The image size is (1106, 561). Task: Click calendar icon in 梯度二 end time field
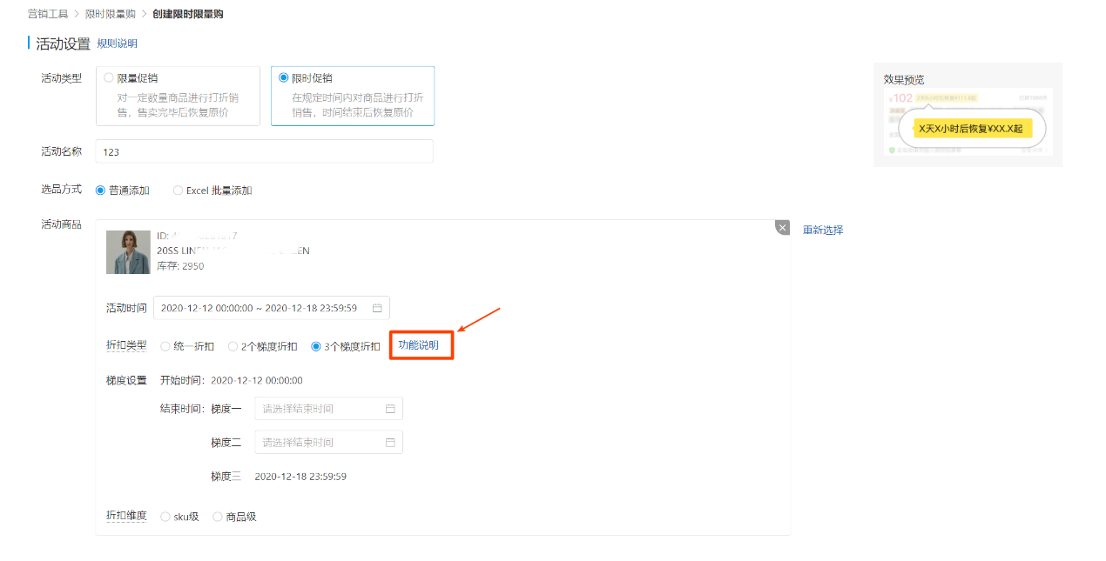click(390, 443)
